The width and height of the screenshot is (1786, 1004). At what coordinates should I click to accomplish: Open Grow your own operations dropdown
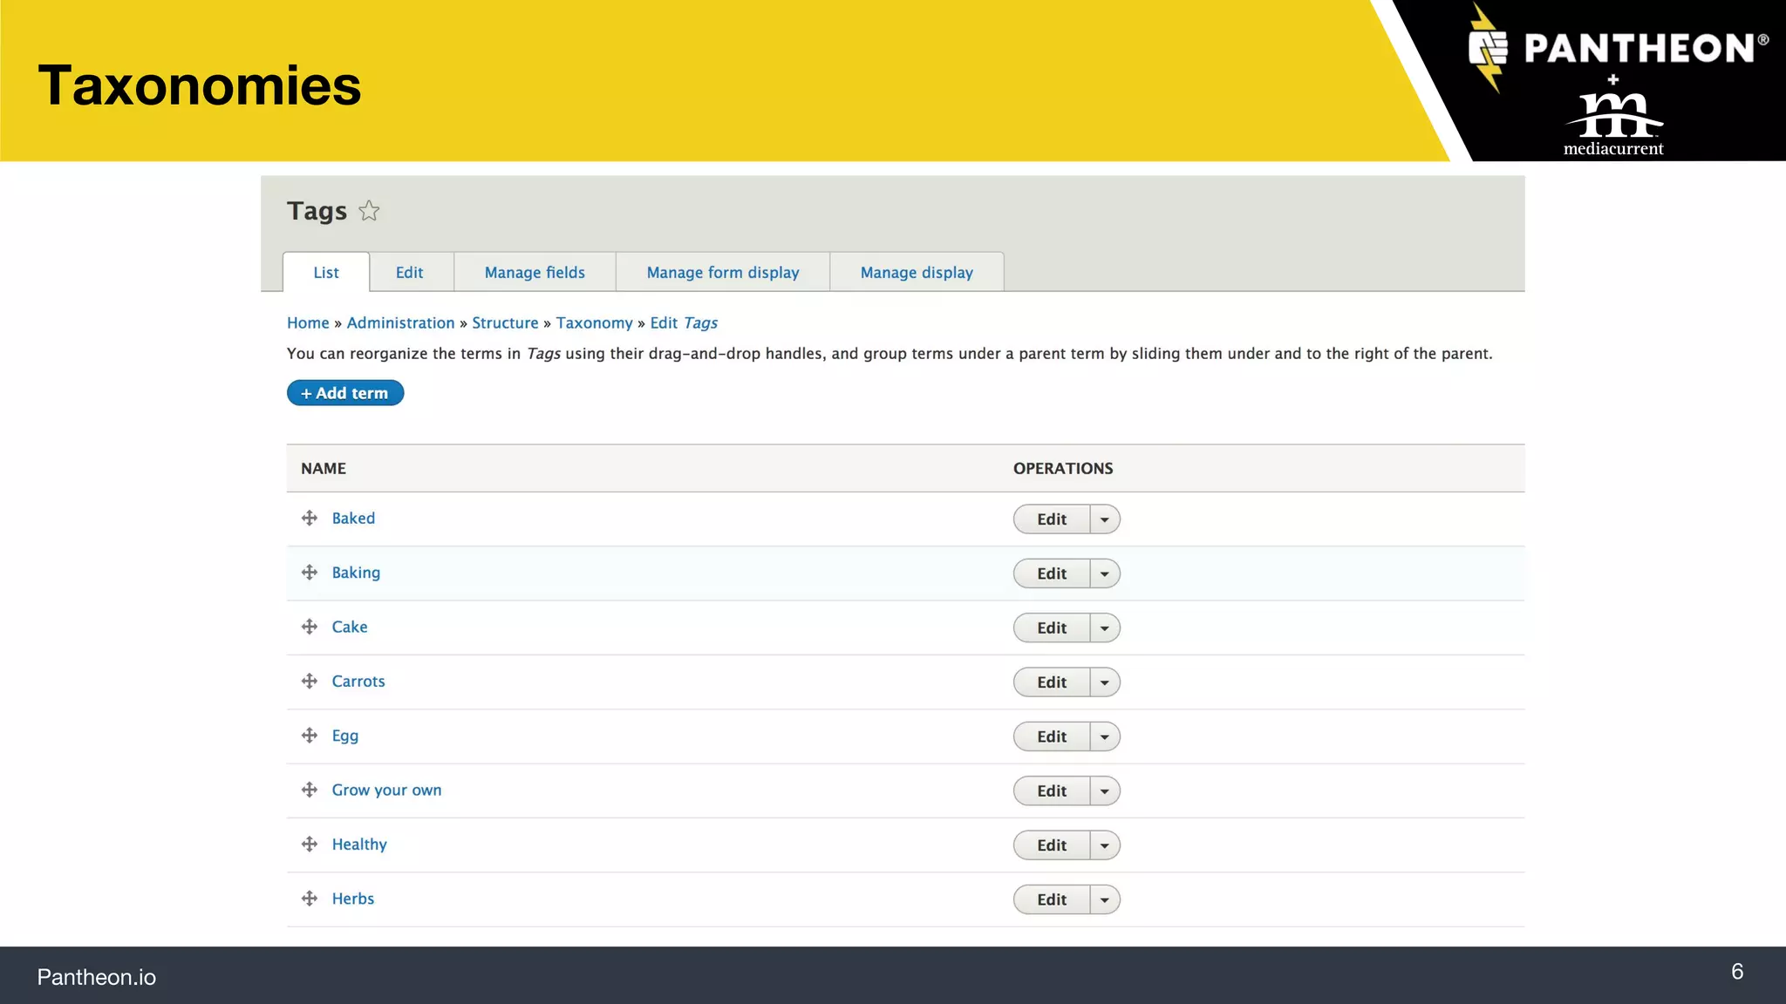[x=1105, y=790]
